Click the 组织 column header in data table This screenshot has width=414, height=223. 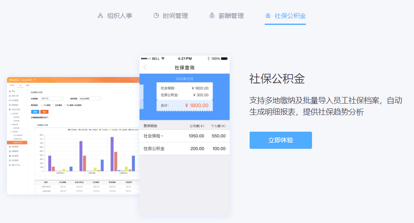[46, 182]
